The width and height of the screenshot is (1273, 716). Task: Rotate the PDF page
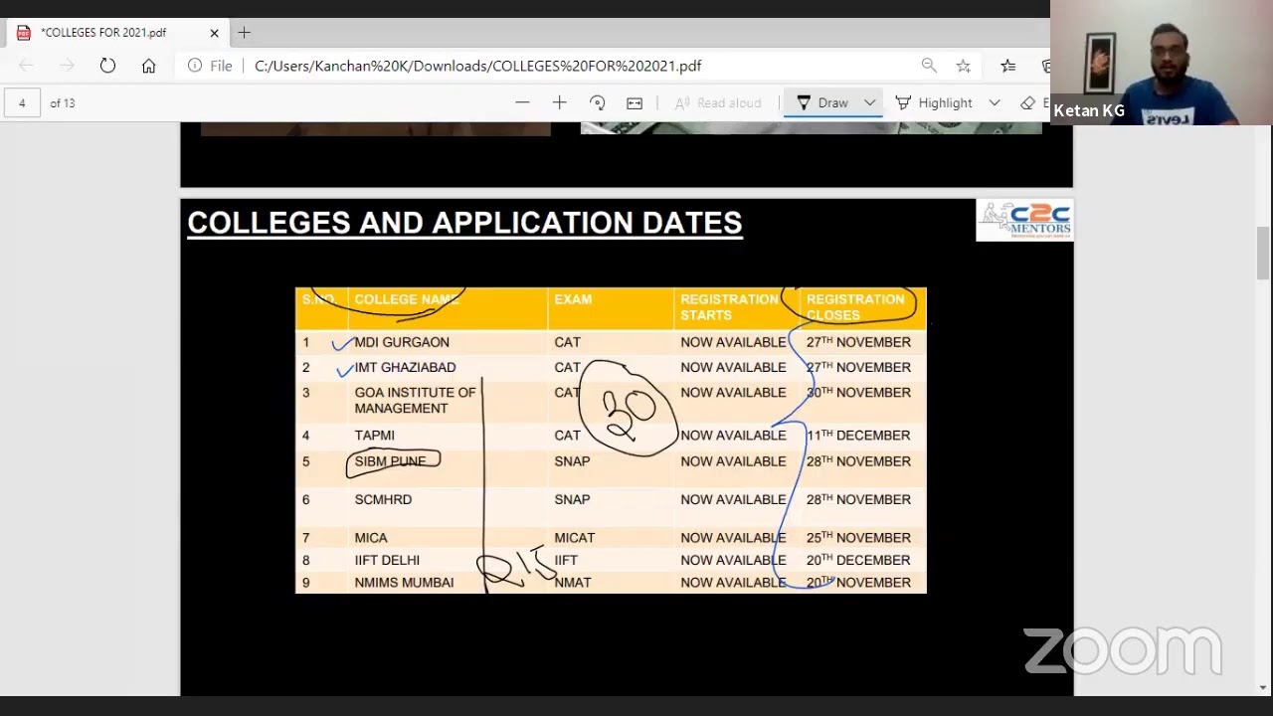(597, 103)
